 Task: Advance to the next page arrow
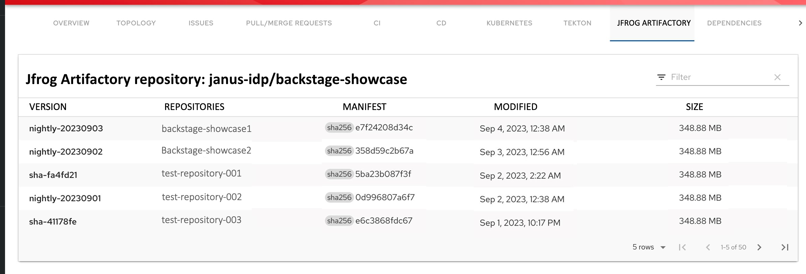pos(759,247)
